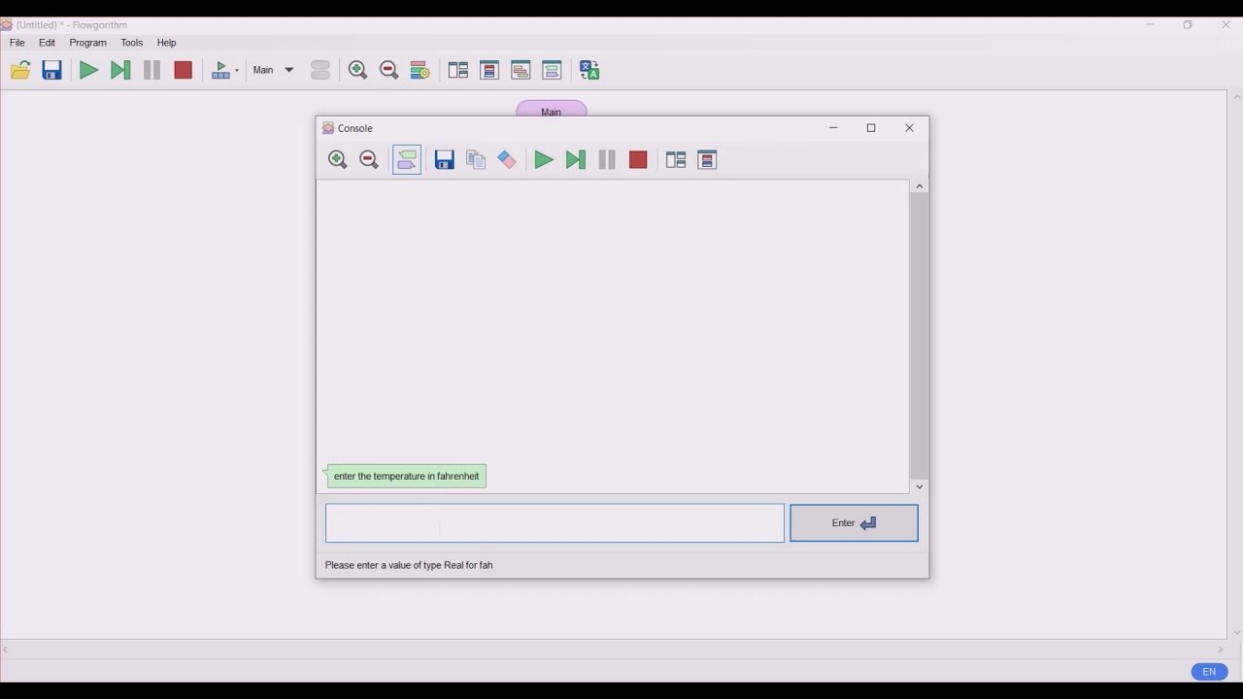Click main window scroll right arrow
The height and width of the screenshot is (699, 1243).
coord(1221,650)
